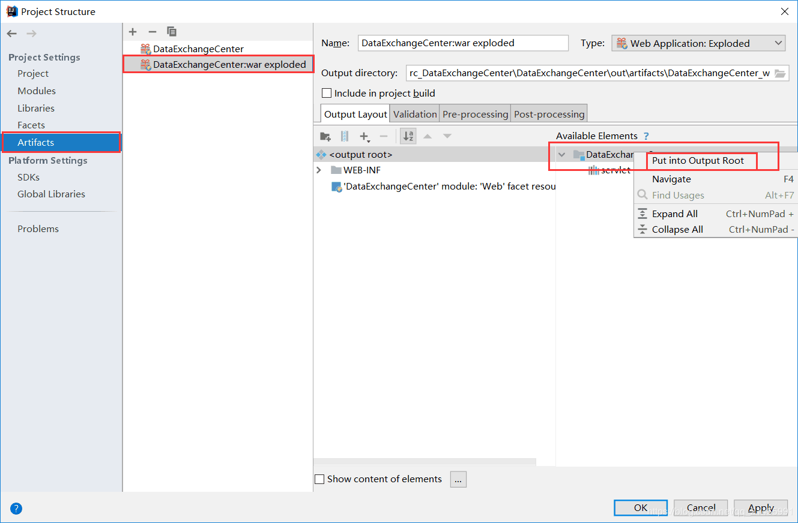Add a new artifact with the plus icon
Image resolution: width=798 pixels, height=523 pixels.
coord(133,32)
